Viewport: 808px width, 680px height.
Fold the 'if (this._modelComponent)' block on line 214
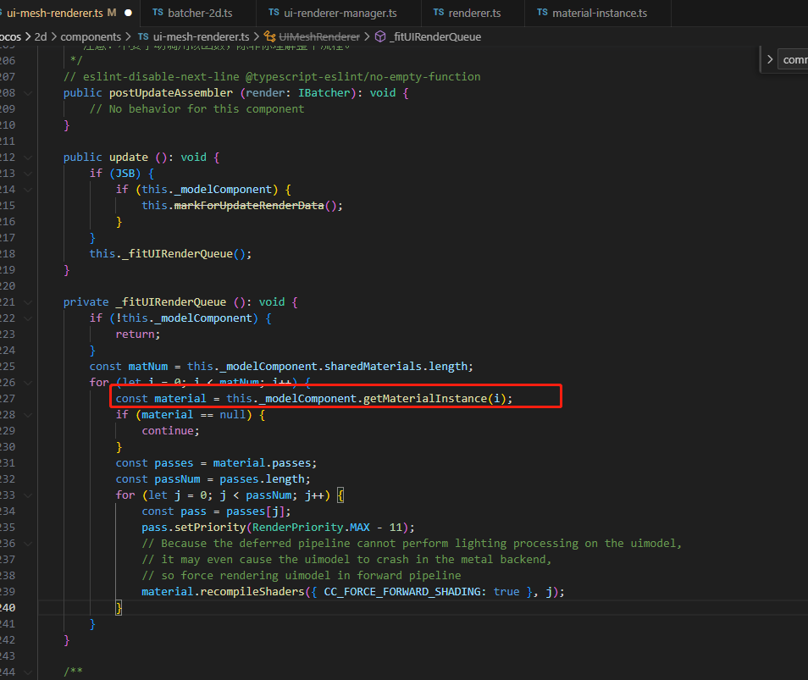pos(28,190)
